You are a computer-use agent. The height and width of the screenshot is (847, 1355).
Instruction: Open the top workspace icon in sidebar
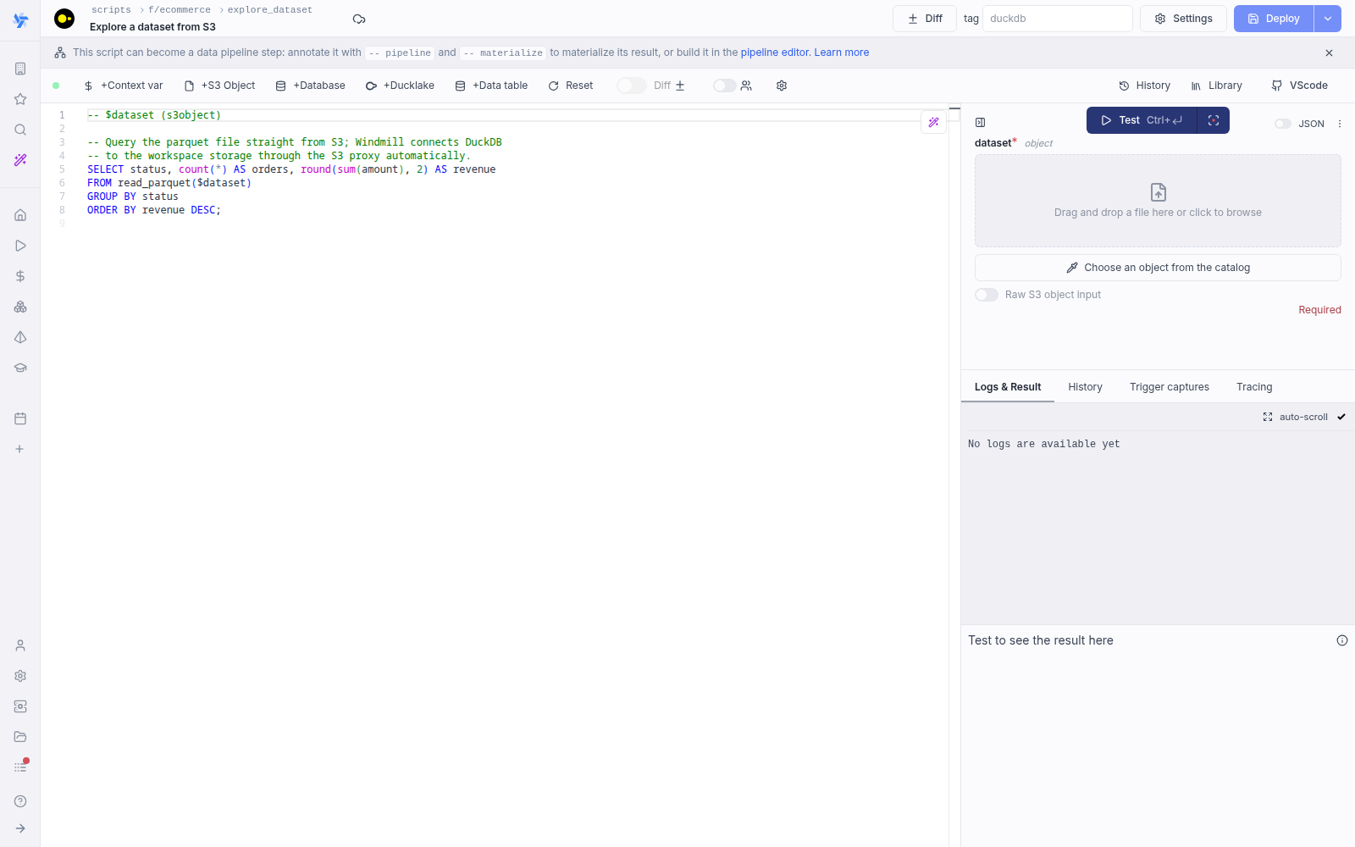point(20,69)
